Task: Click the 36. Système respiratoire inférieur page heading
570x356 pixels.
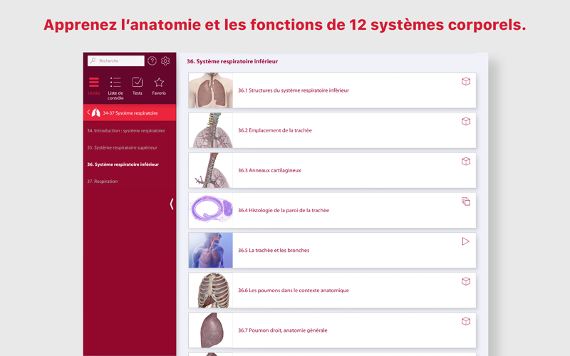Action: pos(232,61)
